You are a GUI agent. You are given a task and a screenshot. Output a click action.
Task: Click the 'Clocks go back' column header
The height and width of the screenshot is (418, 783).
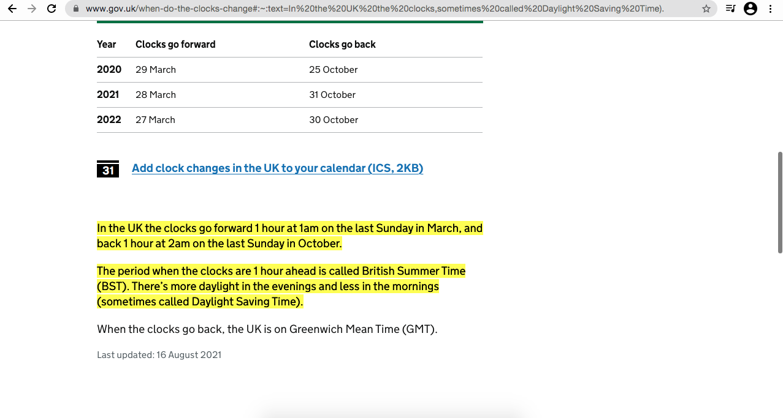(x=342, y=45)
